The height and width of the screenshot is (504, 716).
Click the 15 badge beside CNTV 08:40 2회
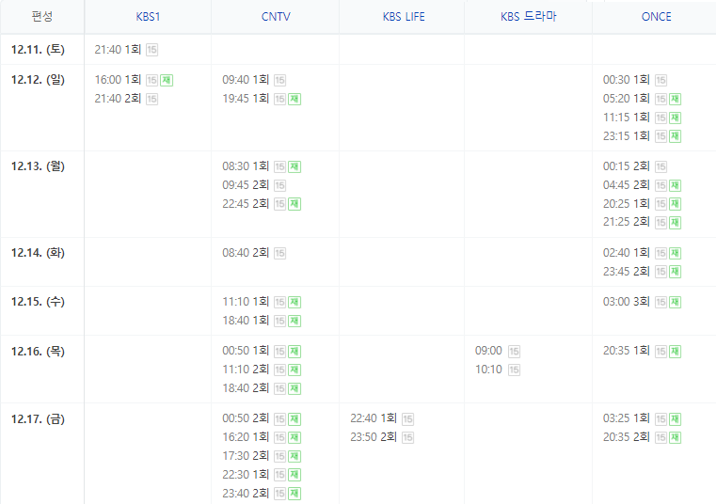(x=280, y=253)
